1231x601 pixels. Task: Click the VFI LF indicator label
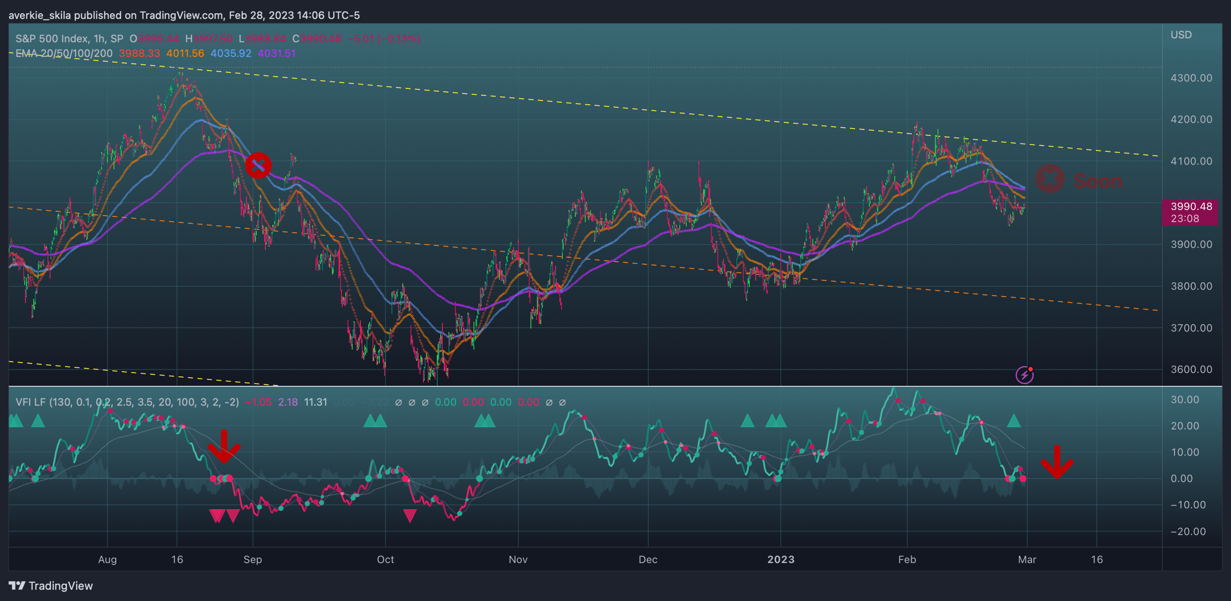pos(127,402)
